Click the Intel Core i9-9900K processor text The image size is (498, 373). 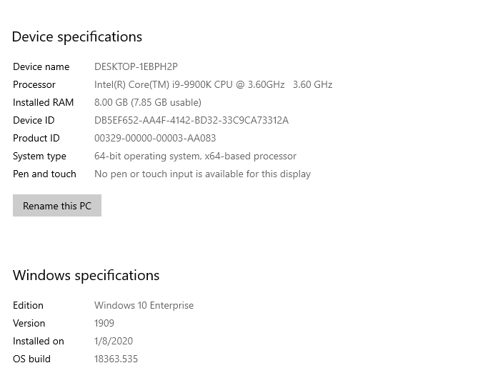click(213, 85)
